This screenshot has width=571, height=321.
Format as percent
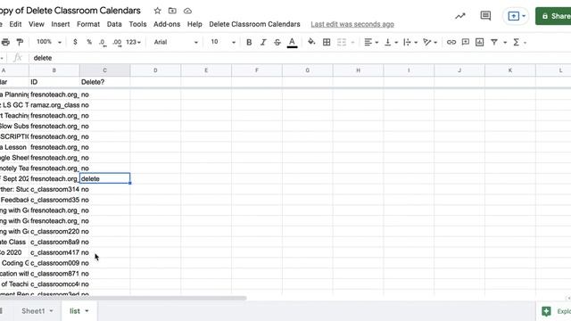89,42
